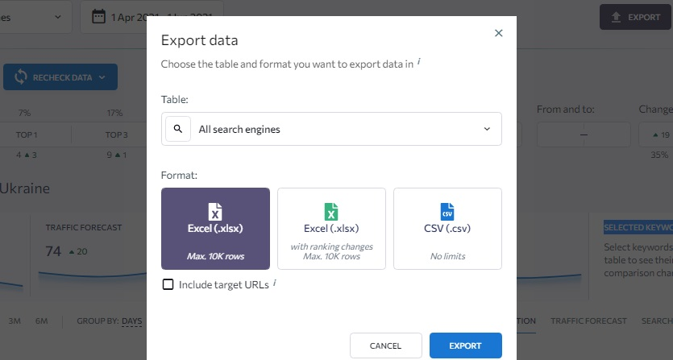Image resolution: width=673 pixels, height=360 pixels.
Task: Select the CSV (.csv) format option
Action: tap(447, 229)
